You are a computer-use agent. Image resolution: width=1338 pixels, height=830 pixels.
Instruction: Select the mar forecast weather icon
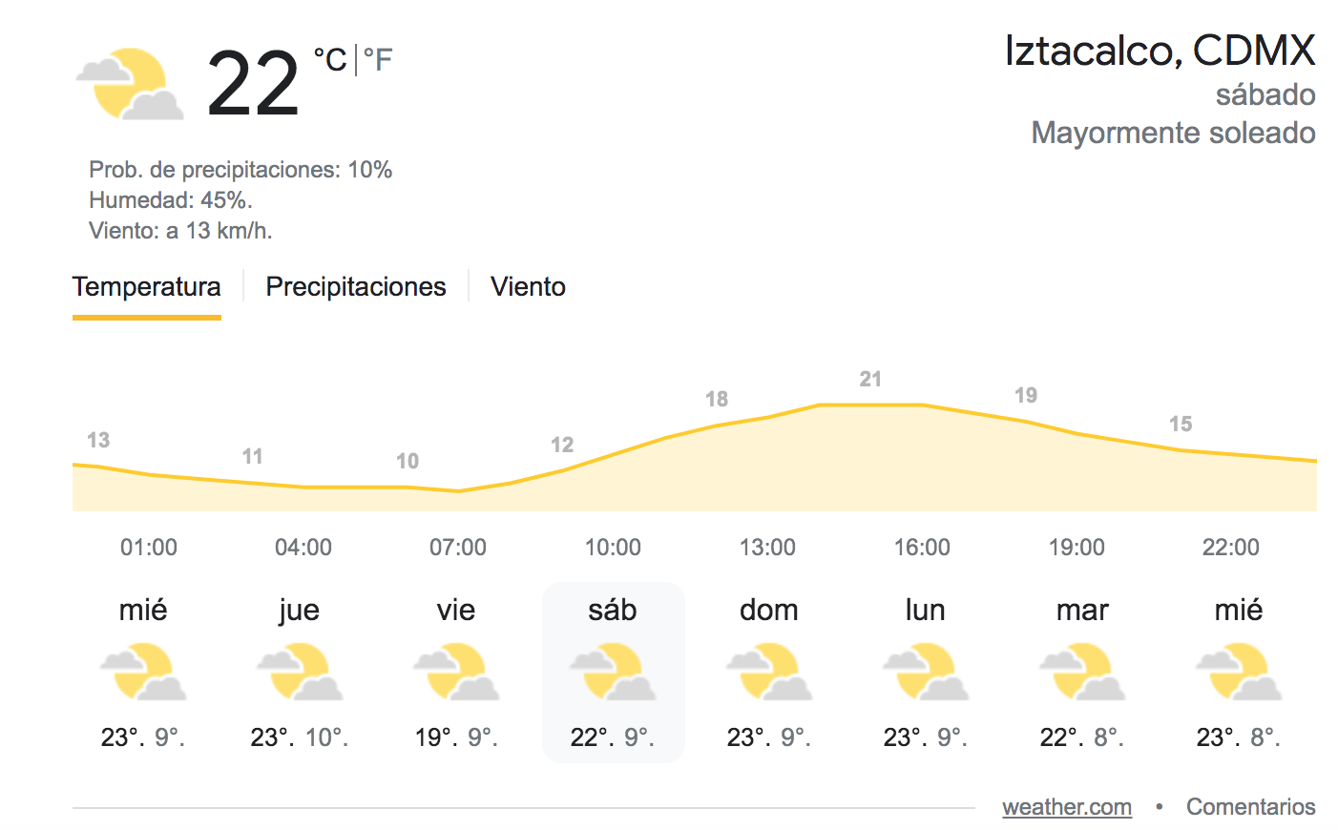pos(1082,673)
